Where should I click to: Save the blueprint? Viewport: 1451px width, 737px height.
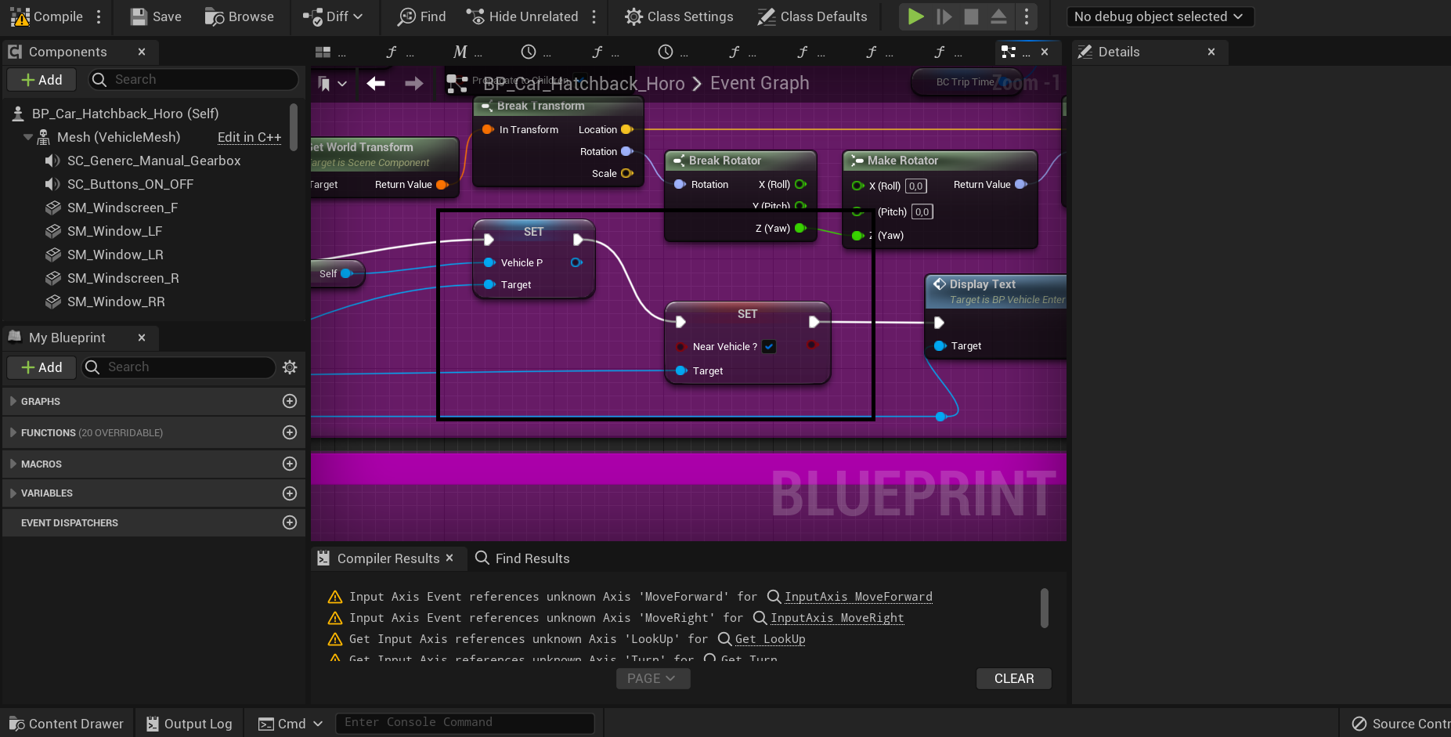(x=155, y=16)
